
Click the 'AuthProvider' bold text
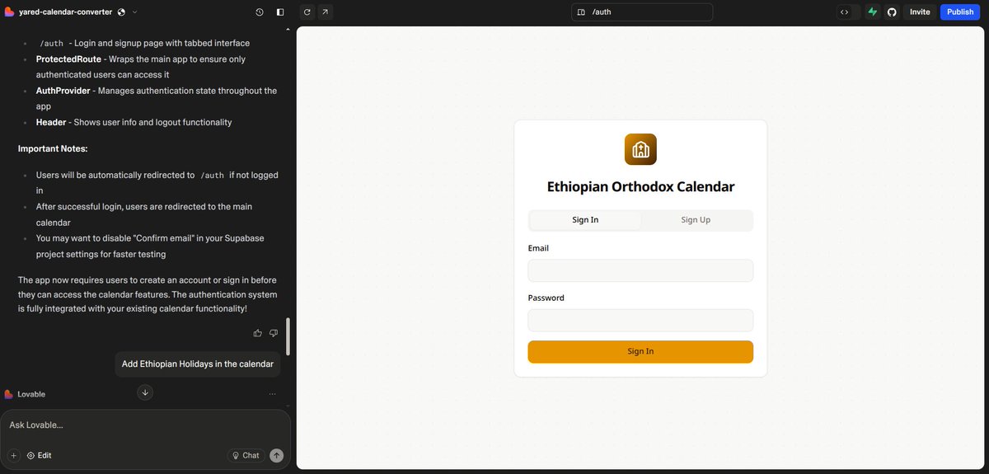click(x=63, y=91)
